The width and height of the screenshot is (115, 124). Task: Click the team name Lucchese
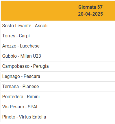(30, 46)
